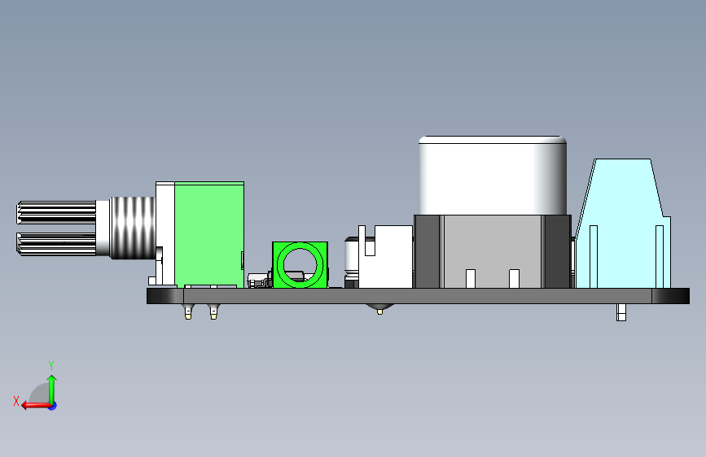The height and width of the screenshot is (457, 706).
Task: Select the bright green audio jack component
Action: 300,265
